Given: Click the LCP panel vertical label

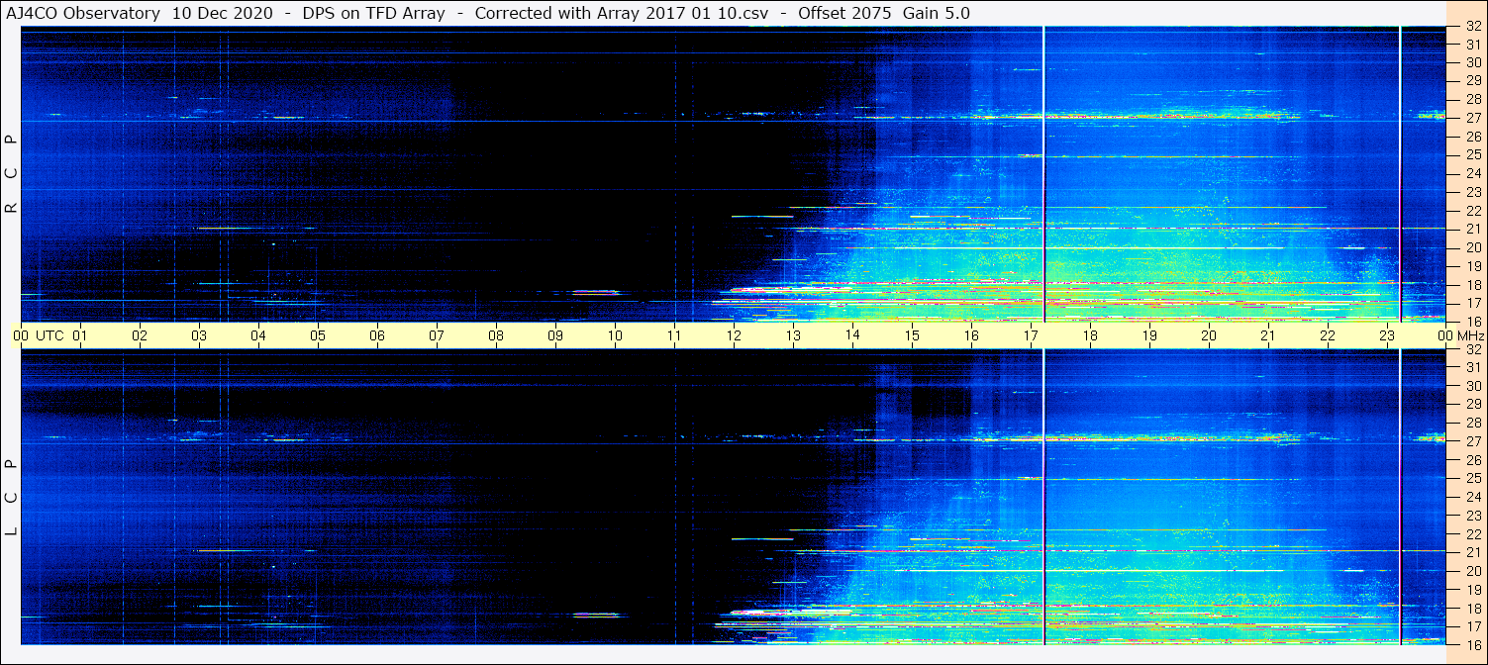Looking at the screenshot, I should pyautogui.click(x=11, y=497).
